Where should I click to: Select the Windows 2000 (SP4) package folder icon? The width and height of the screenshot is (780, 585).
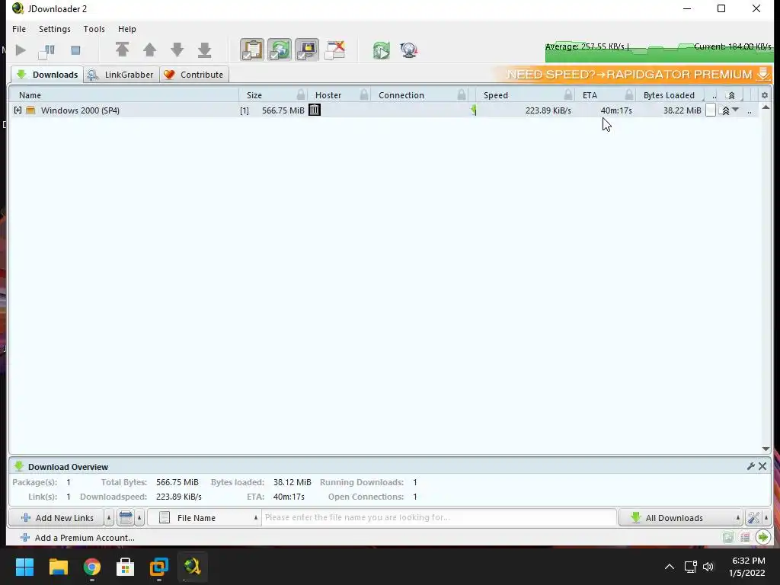point(30,110)
